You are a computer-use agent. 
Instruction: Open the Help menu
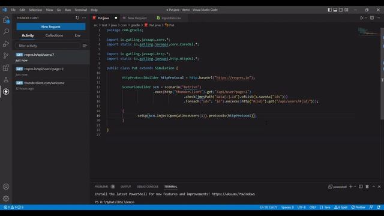94,10
